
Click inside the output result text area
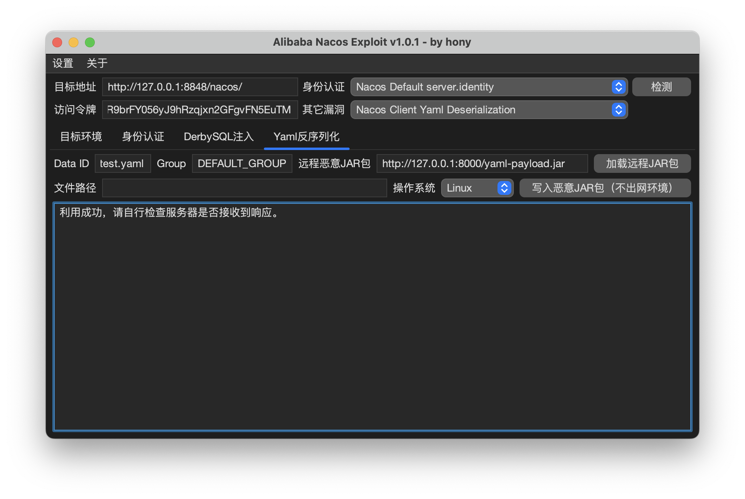[372, 317]
